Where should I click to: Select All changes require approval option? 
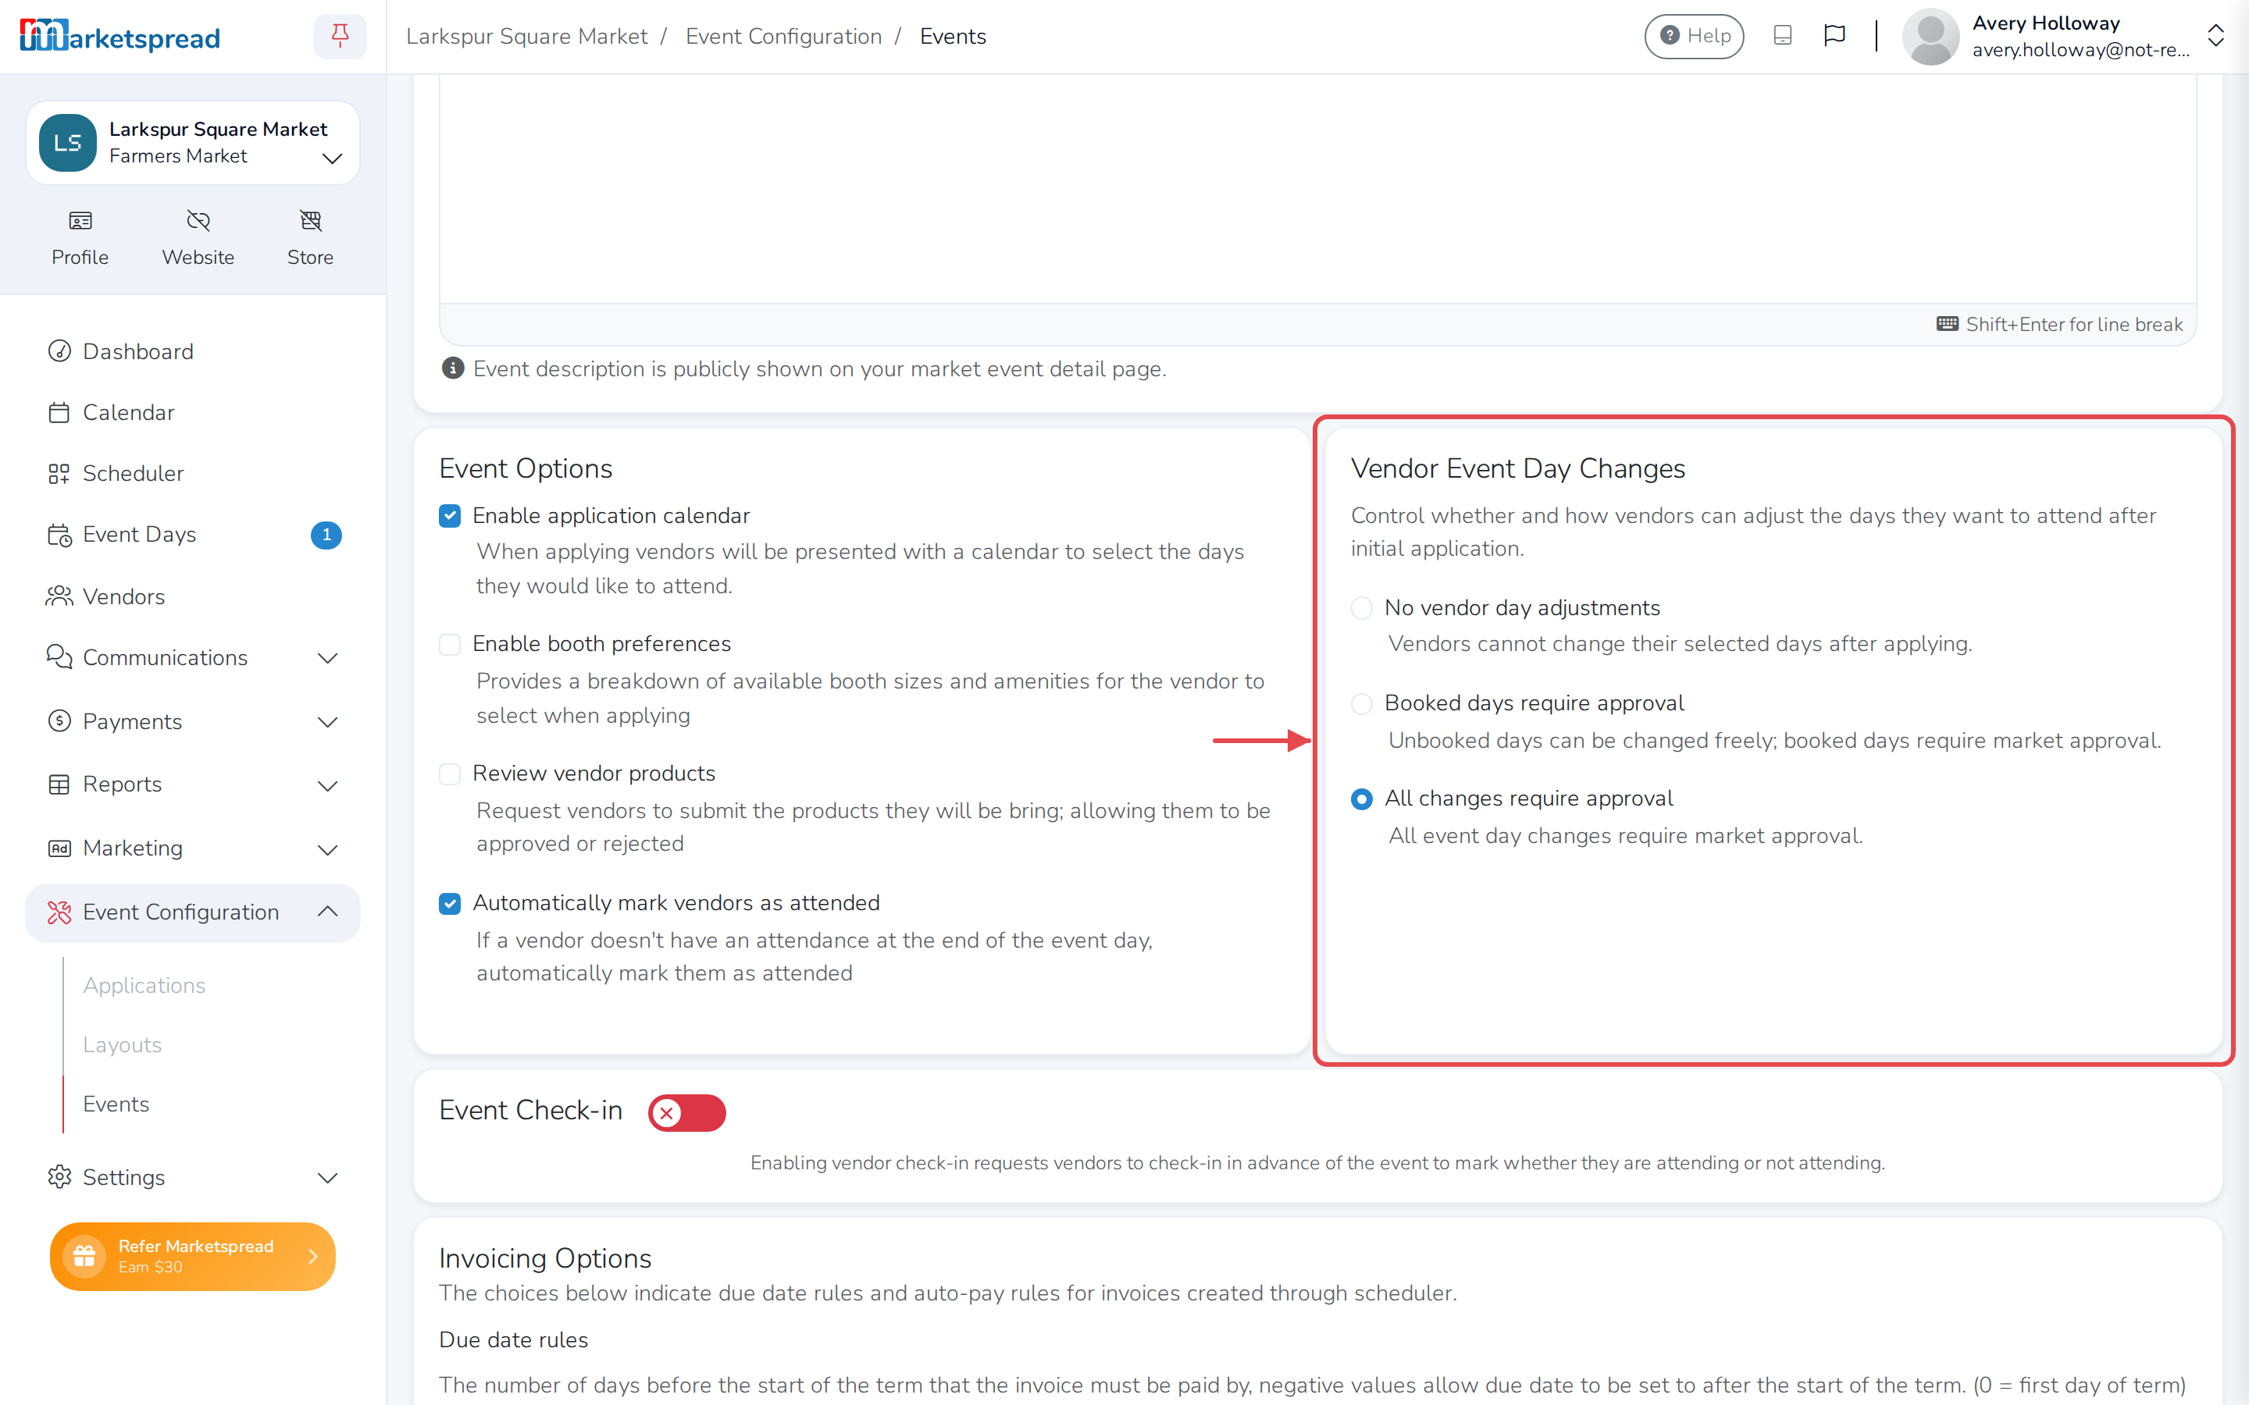pos(1361,799)
